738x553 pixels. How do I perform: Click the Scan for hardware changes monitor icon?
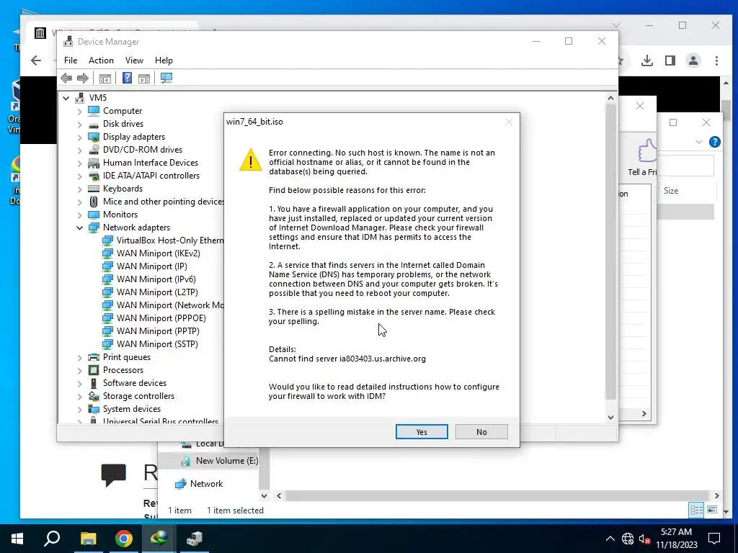(166, 78)
